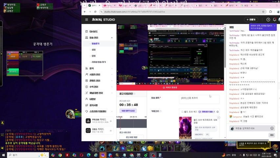Clear the category field with X icon
280x158 pixels.
coord(218,112)
